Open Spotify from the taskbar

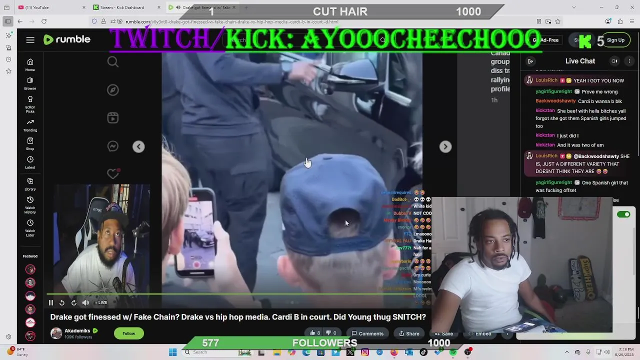pos(453,352)
